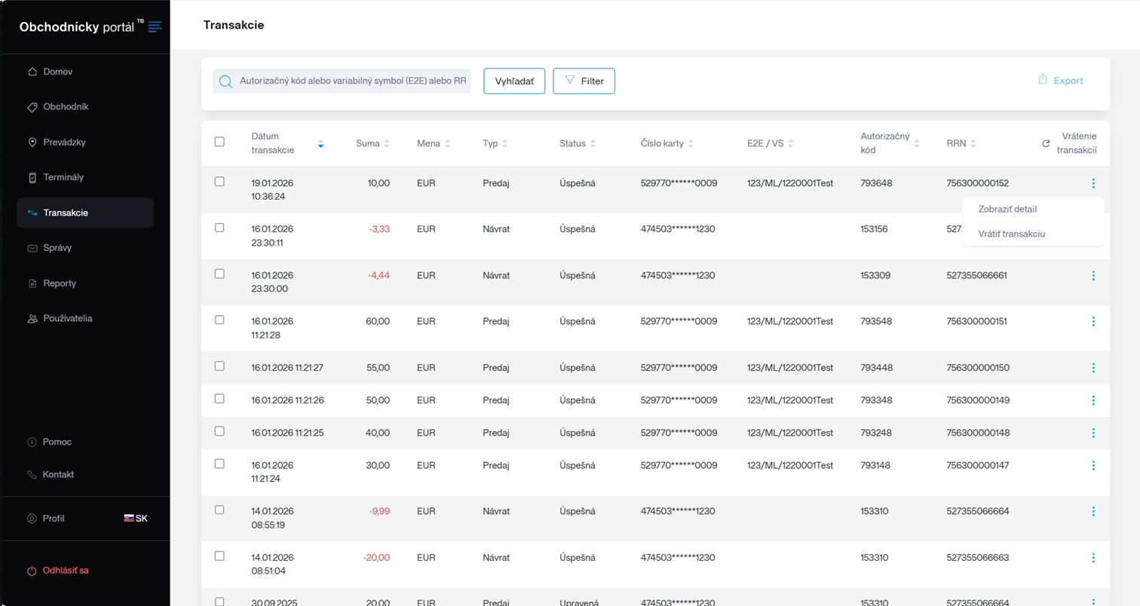Sort by the Status column
Image resolution: width=1140 pixels, height=606 pixels.
(x=593, y=143)
